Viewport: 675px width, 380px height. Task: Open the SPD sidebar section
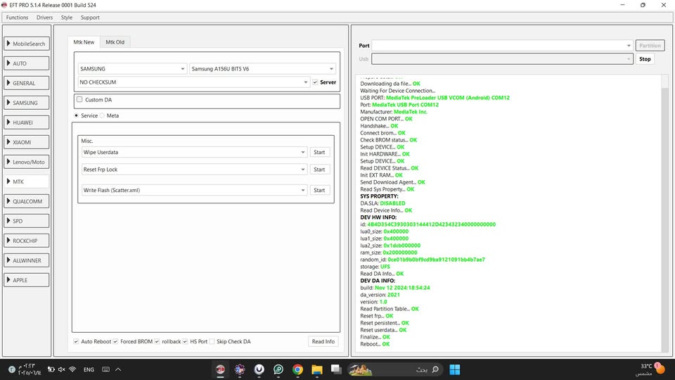(27, 221)
